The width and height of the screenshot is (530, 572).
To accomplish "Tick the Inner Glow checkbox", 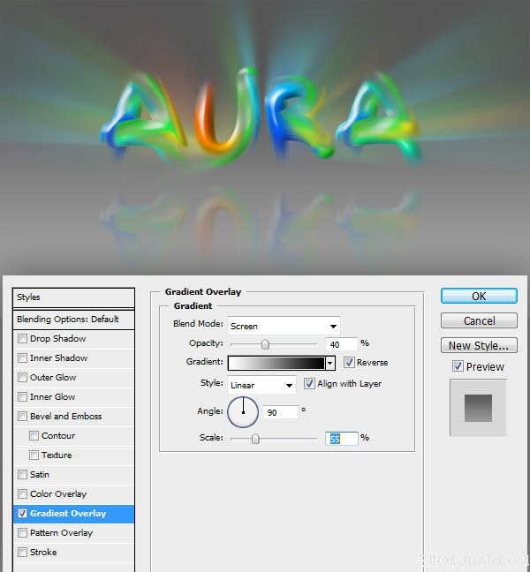I will pos(22,396).
